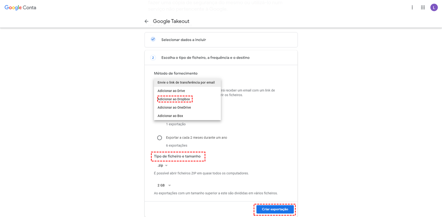Click the Método de fornecimento heading

pos(176,73)
